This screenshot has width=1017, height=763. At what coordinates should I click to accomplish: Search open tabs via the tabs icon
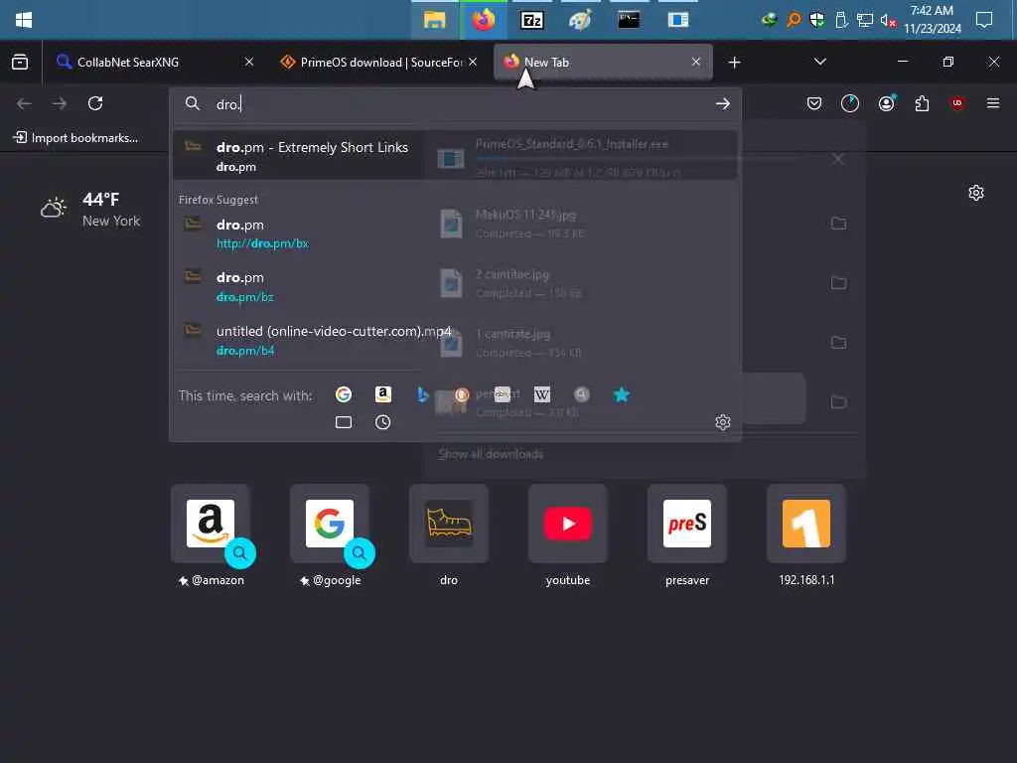pos(343,422)
